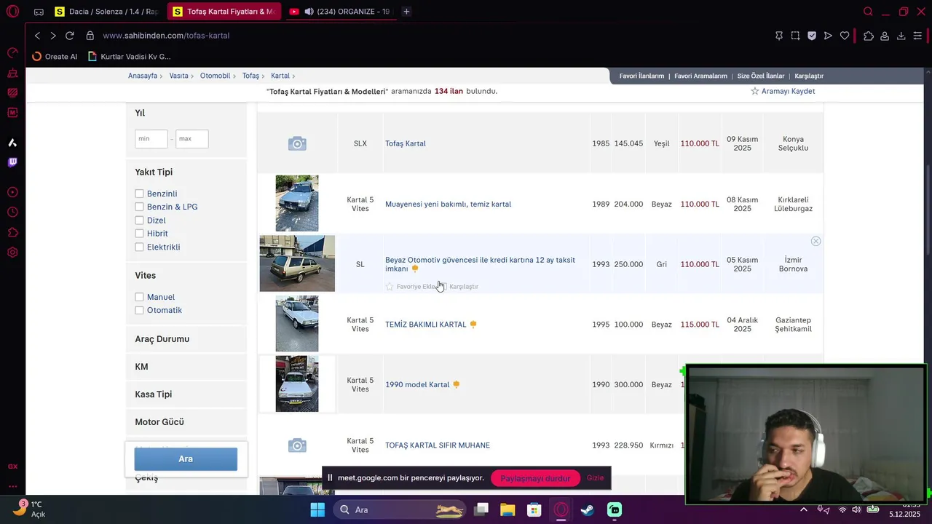Viewport: 932px width, 524px height.
Task: Check the Benzinli fuel checkbox
Action: (x=139, y=194)
